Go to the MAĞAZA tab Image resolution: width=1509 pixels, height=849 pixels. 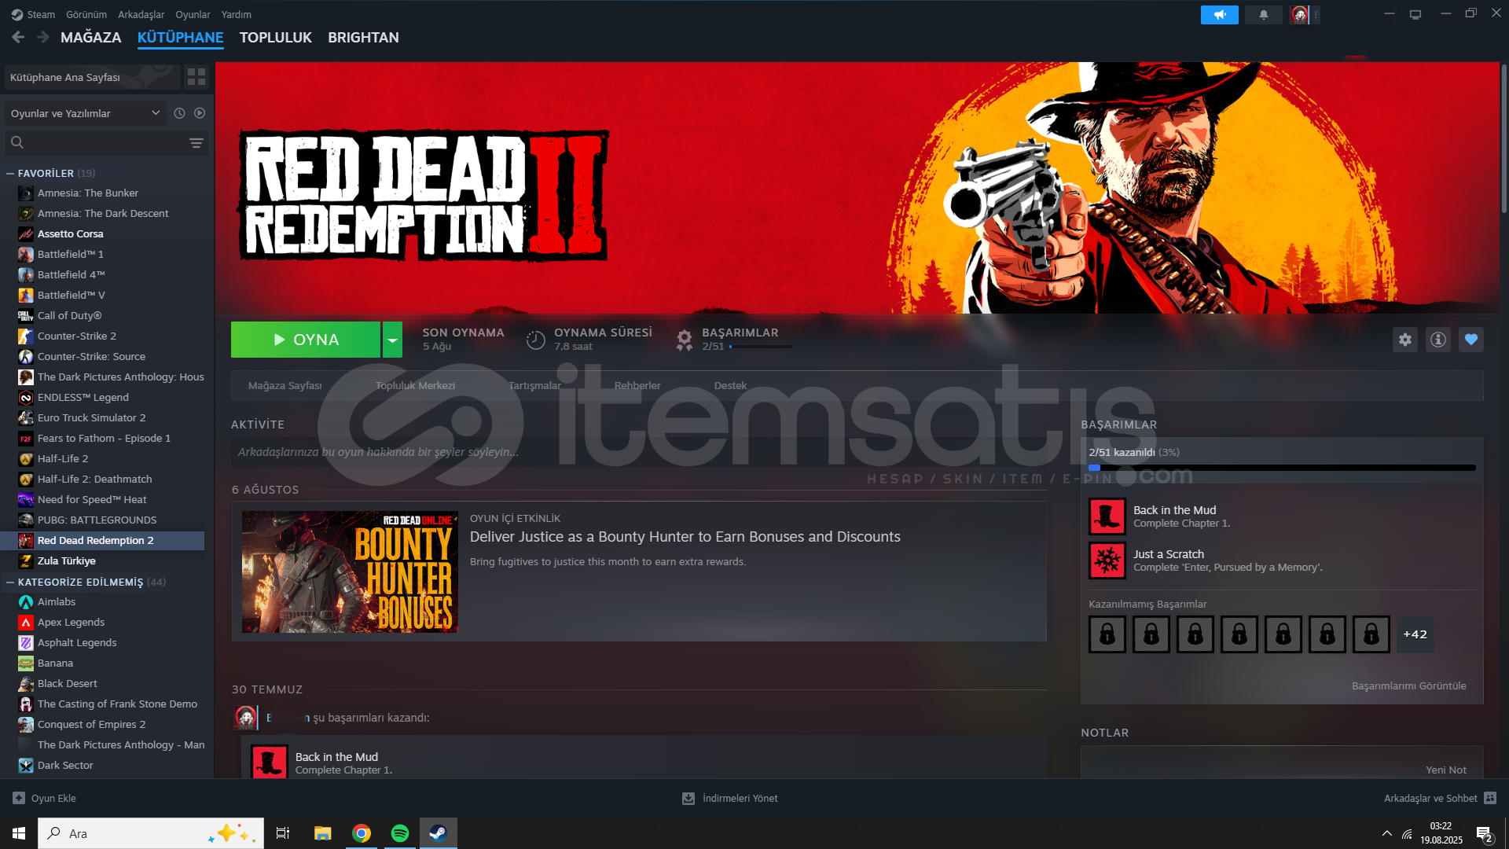pyautogui.click(x=91, y=37)
